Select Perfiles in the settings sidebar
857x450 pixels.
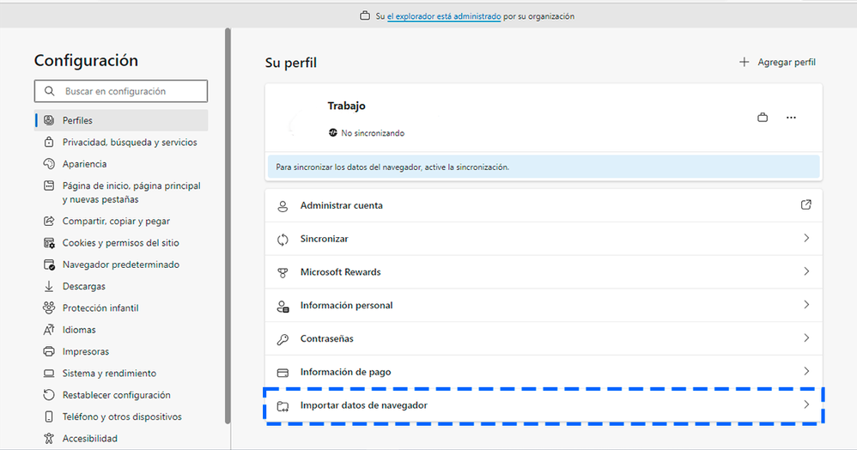(x=121, y=120)
